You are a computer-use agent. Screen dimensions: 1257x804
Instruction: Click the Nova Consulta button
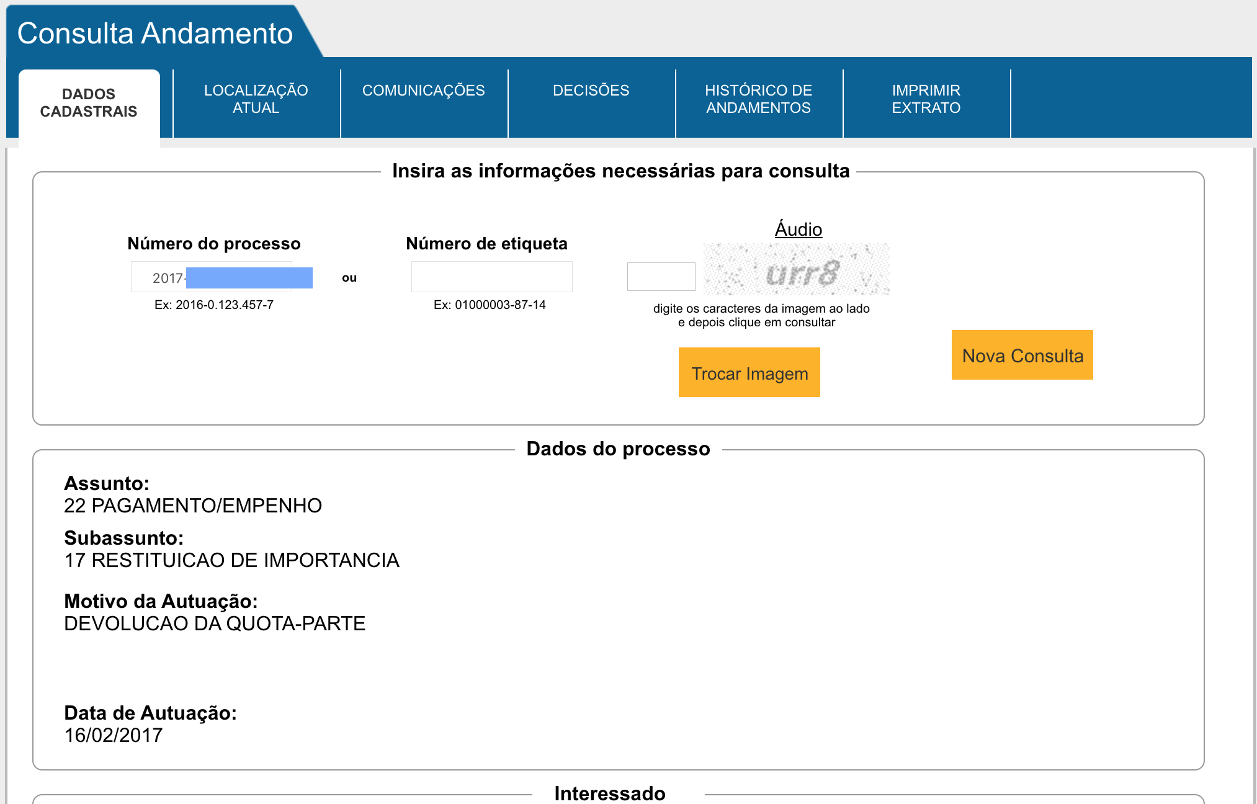point(1022,355)
